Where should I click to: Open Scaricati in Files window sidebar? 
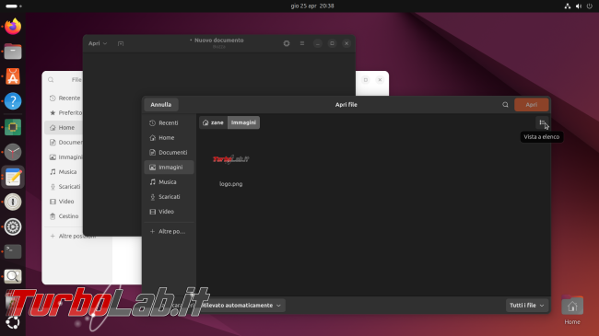tap(64, 187)
